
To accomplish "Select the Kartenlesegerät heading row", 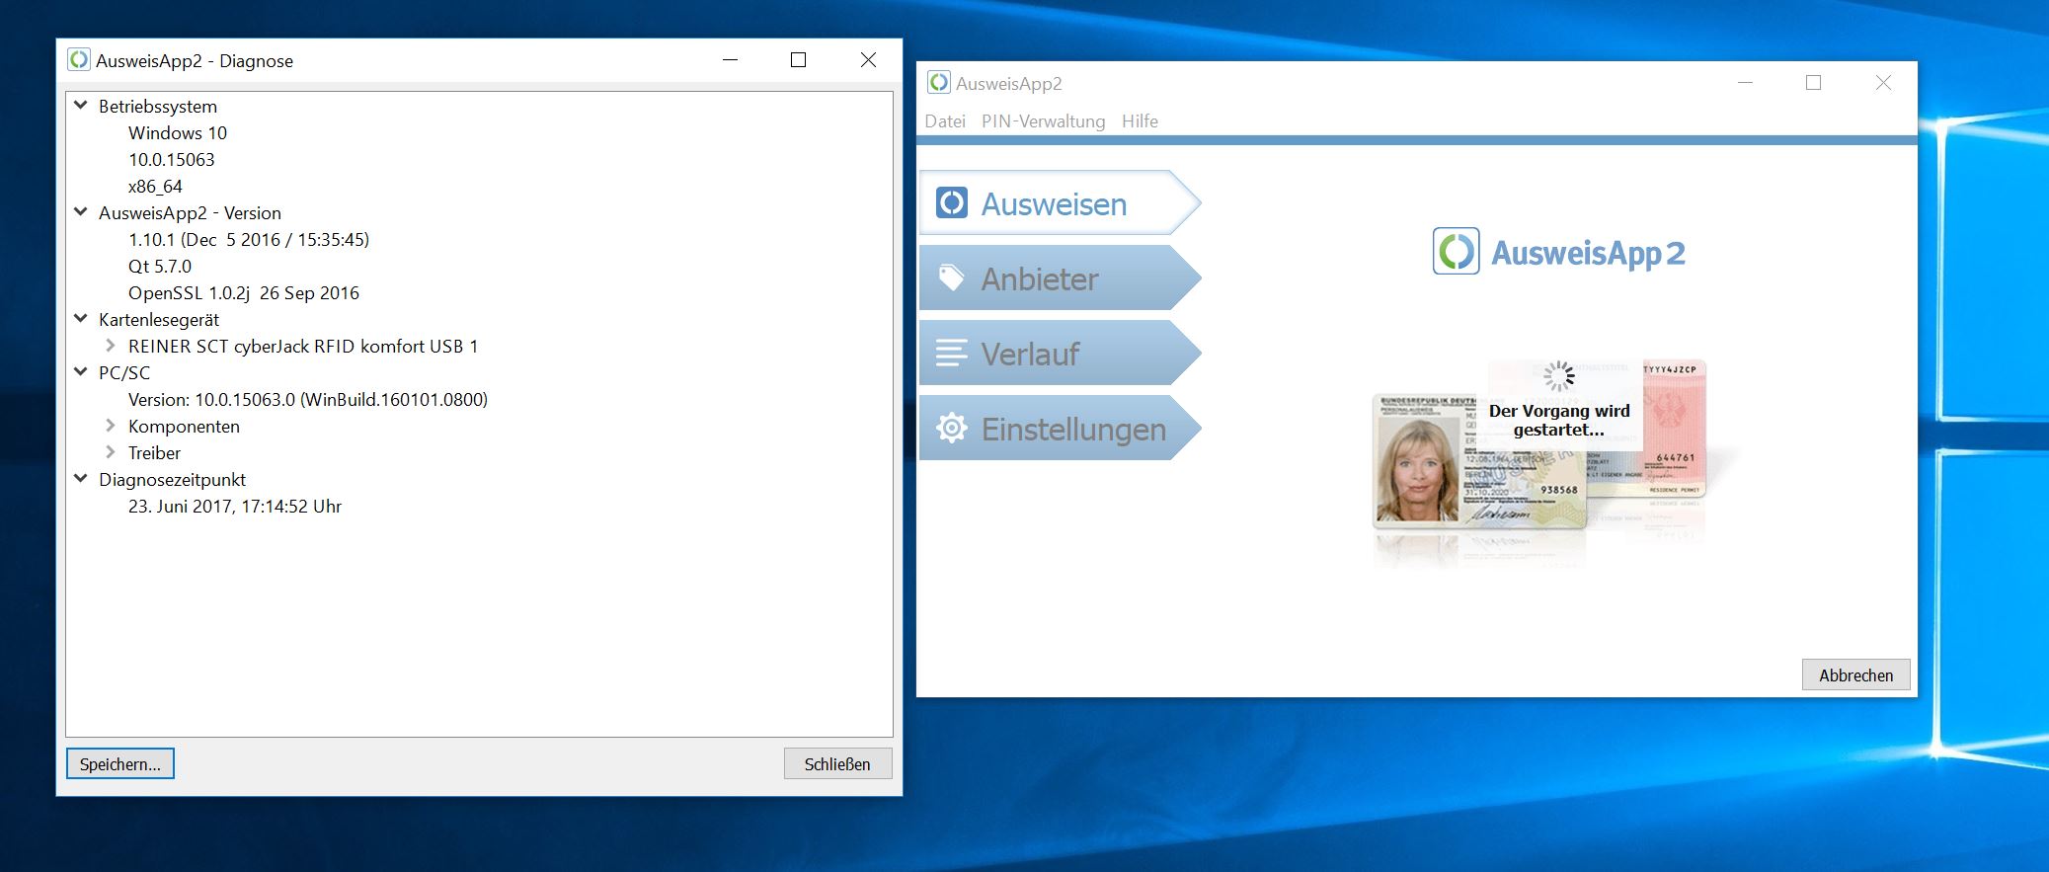I will tap(159, 319).
